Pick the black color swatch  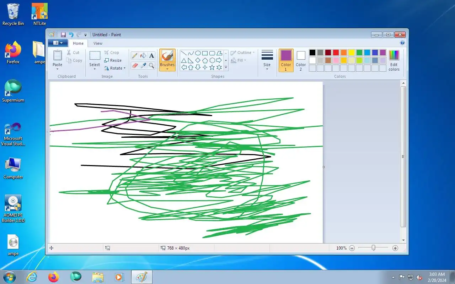pyautogui.click(x=312, y=53)
